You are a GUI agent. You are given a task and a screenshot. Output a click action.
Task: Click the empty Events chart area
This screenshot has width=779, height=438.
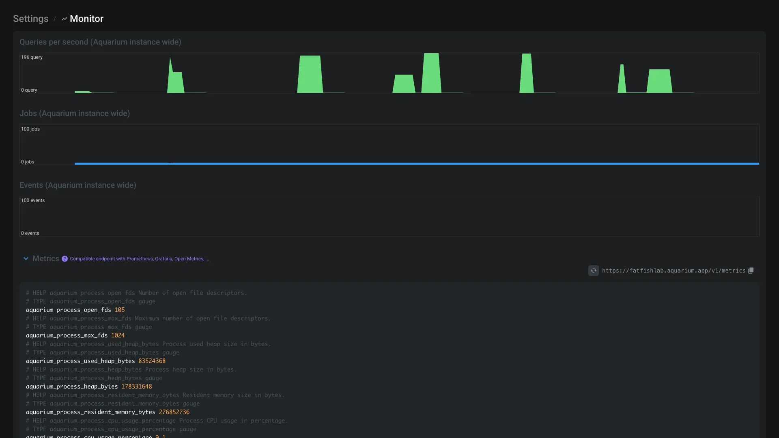pos(389,217)
